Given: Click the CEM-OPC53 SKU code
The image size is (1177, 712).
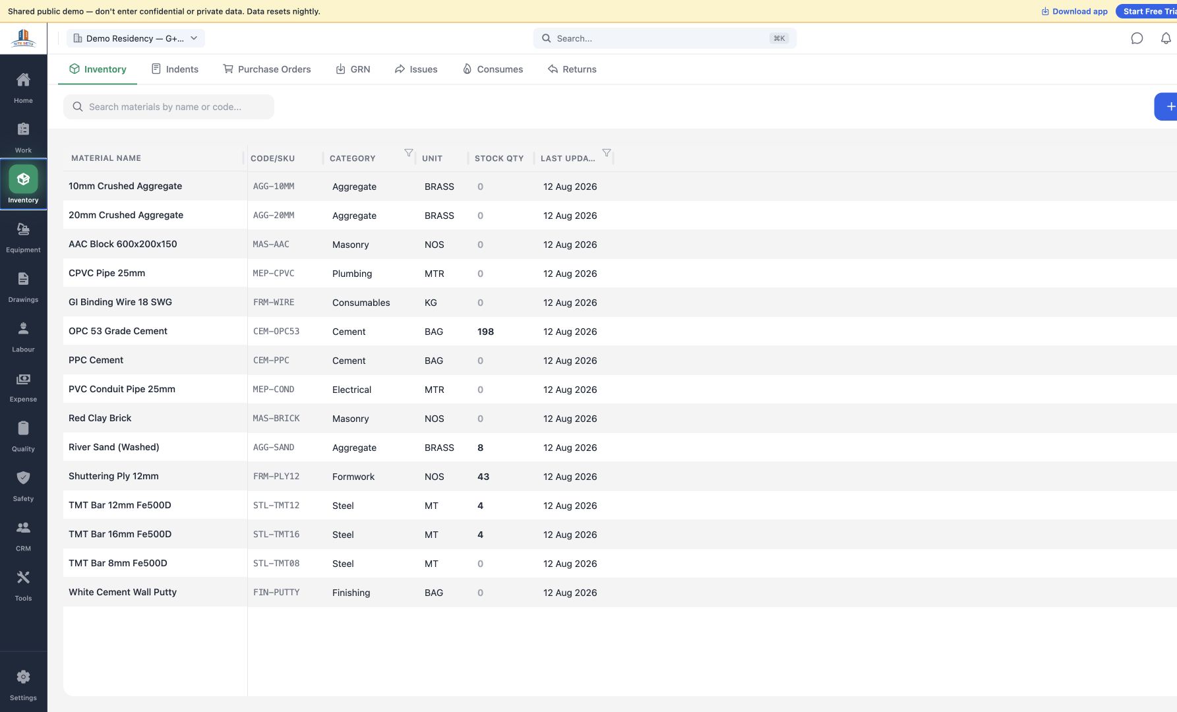Looking at the screenshot, I should tap(276, 332).
